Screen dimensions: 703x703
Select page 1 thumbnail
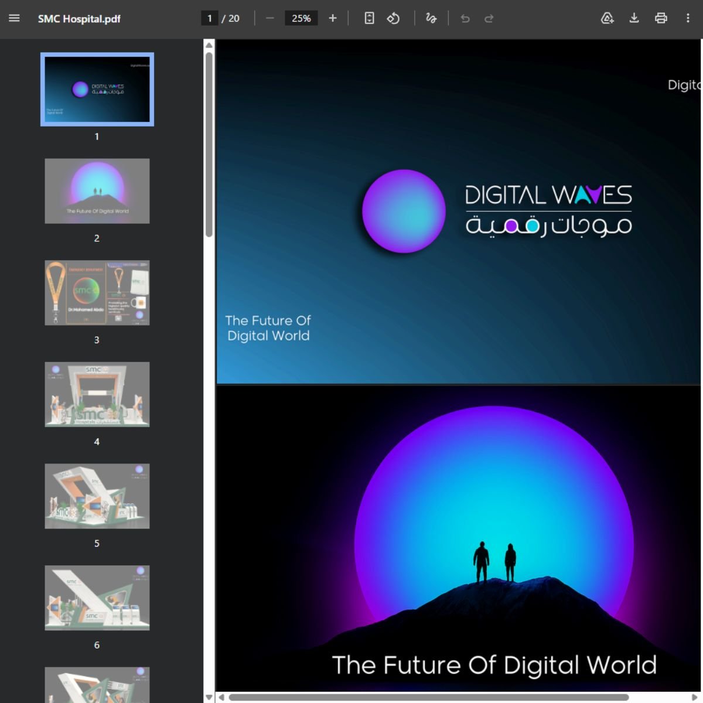[97, 89]
